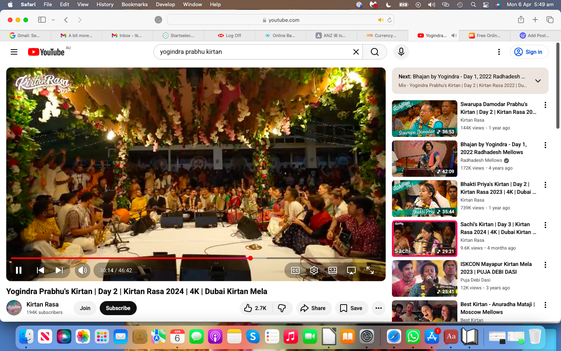
Task: Subscribe to Kirtan Rasa channel
Action: tap(118, 308)
